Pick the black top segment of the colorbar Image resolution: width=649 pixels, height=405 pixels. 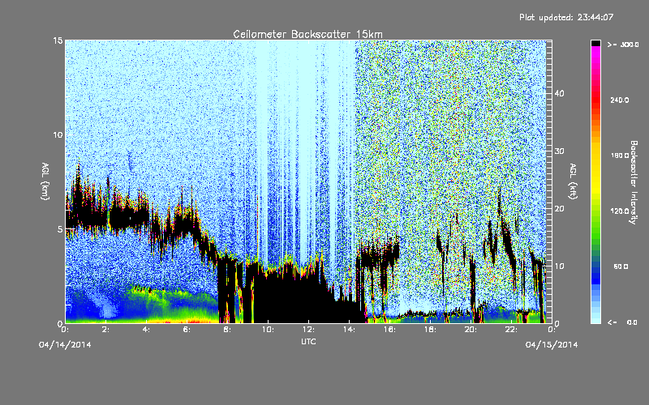pyautogui.click(x=595, y=43)
